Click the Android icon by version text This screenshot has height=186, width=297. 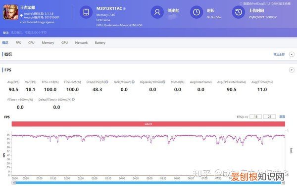(22, 15)
